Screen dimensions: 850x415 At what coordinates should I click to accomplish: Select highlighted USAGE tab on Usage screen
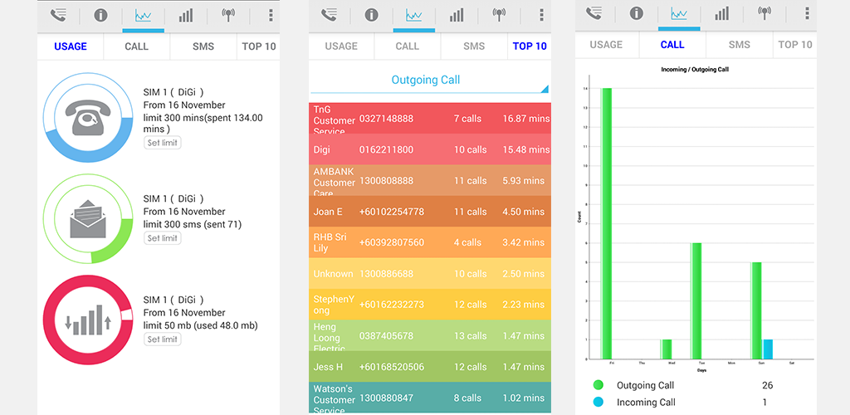tap(71, 46)
